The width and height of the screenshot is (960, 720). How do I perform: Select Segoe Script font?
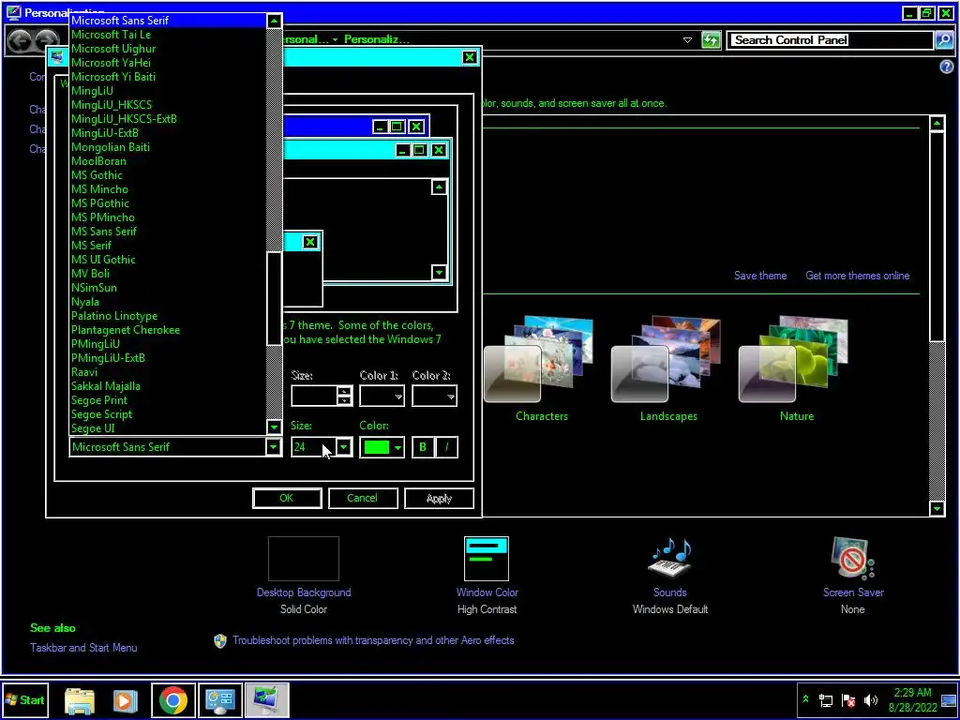[x=101, y=413]
